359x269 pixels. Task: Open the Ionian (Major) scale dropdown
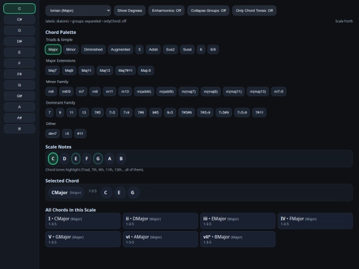pyautogui.click(x=78, y=11)
